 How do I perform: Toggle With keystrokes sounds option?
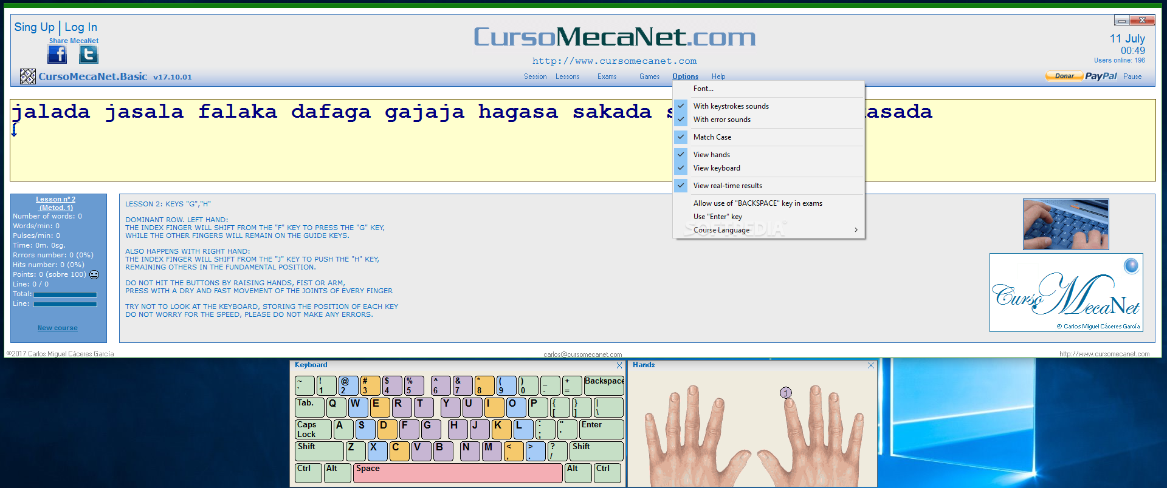[768, 106]
